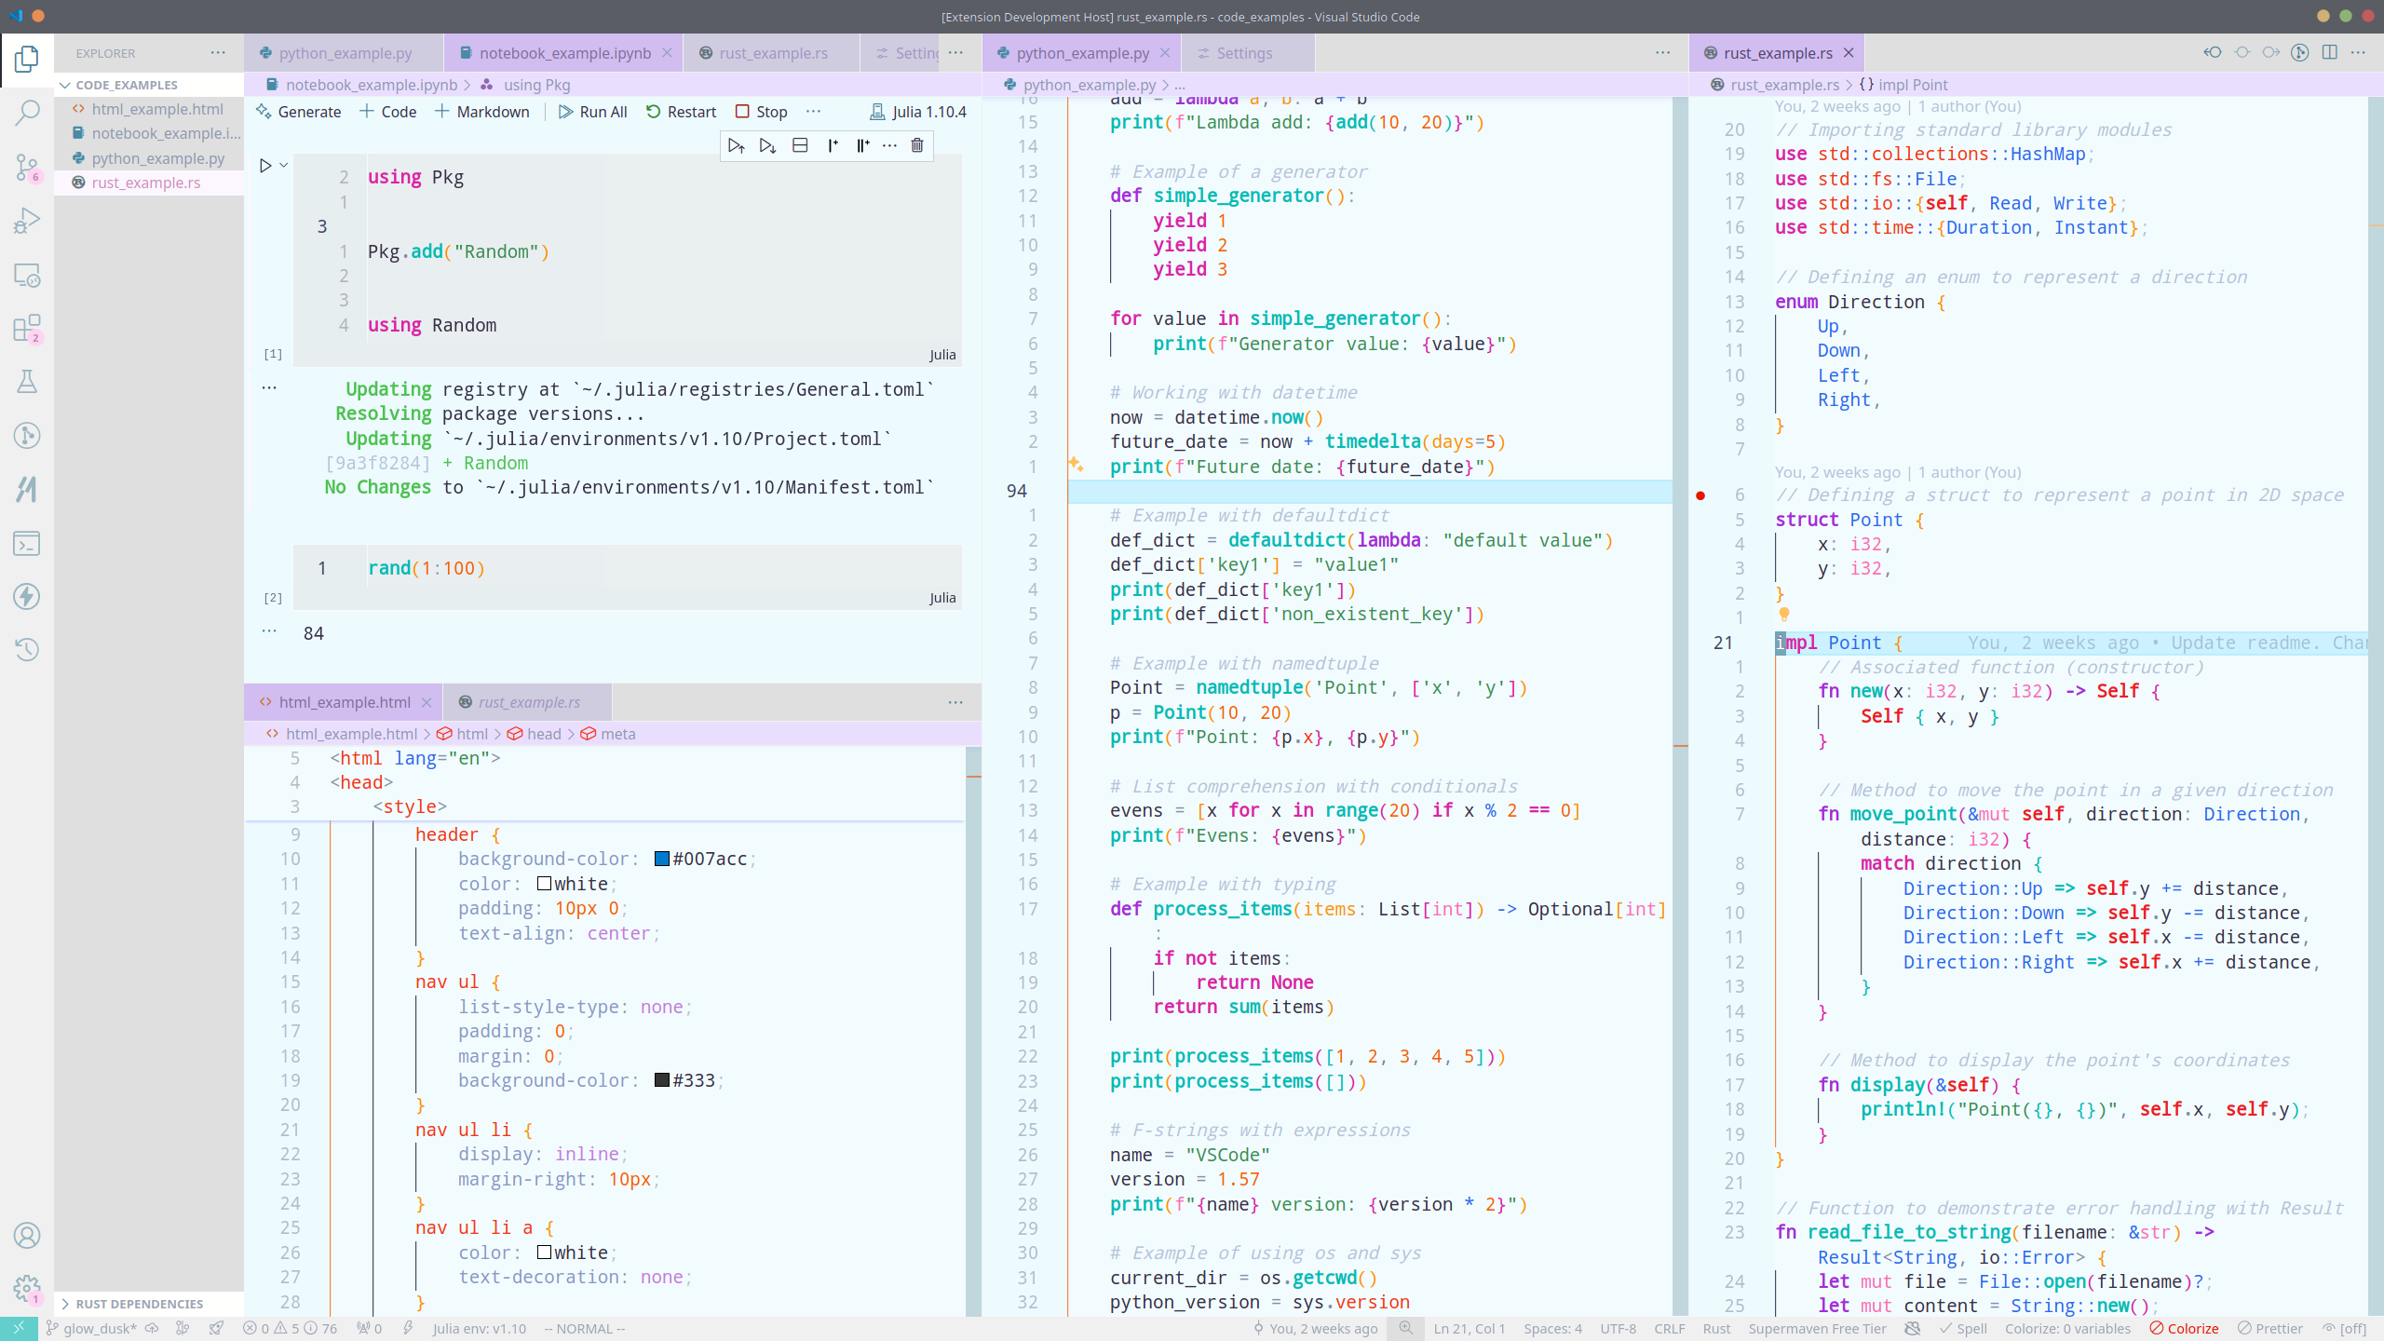The width and height of the screenshot is (2384, 1341).
Task: Toggle Spell checker in status bar
Action: point(1962,1329)
